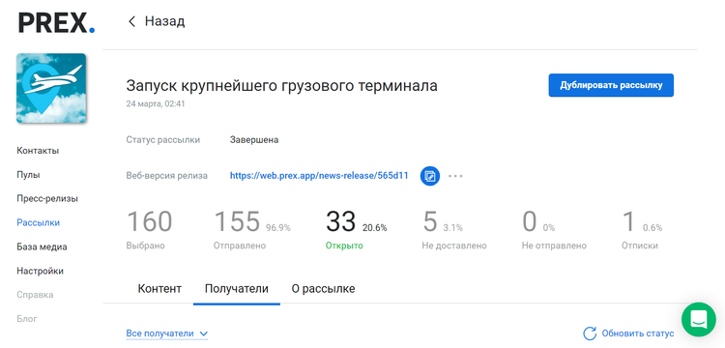
Task: Select the Получатели tab
Action: click(237, 289)
